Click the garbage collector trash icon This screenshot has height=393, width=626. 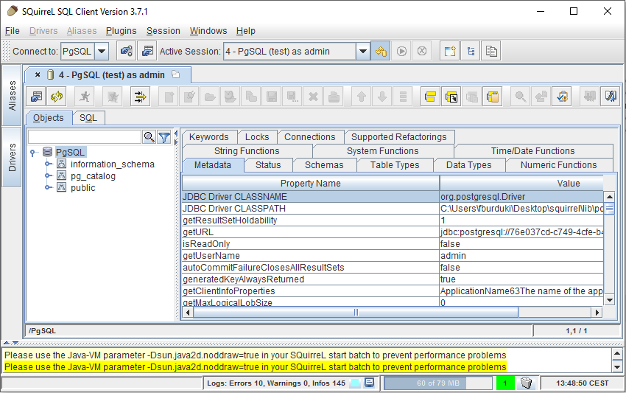click(526, 383)
